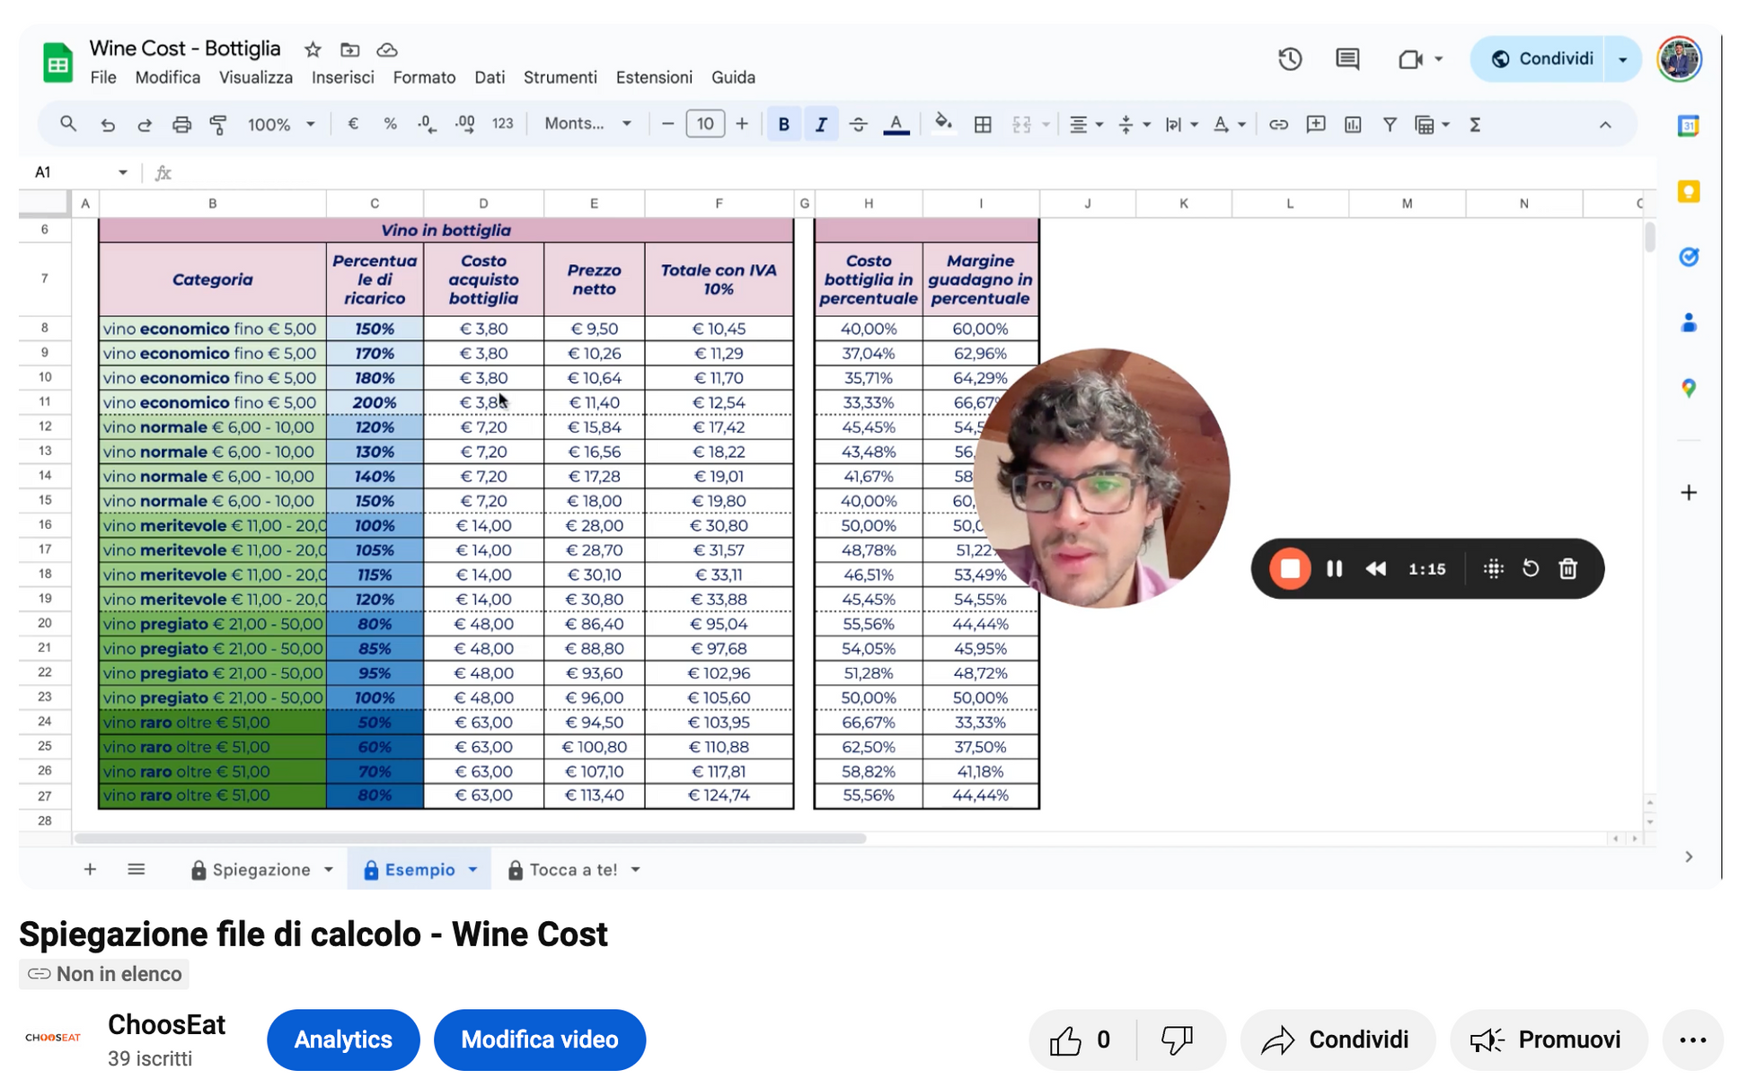Open the fill color paint bucket

coord(942,123)
